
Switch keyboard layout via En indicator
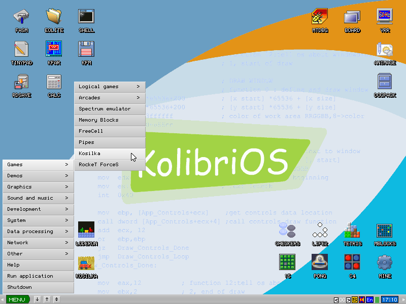pos(370,299)
